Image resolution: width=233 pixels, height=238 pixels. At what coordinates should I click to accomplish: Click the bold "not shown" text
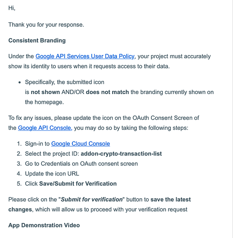pyautogui.click(x=45, y=92)
